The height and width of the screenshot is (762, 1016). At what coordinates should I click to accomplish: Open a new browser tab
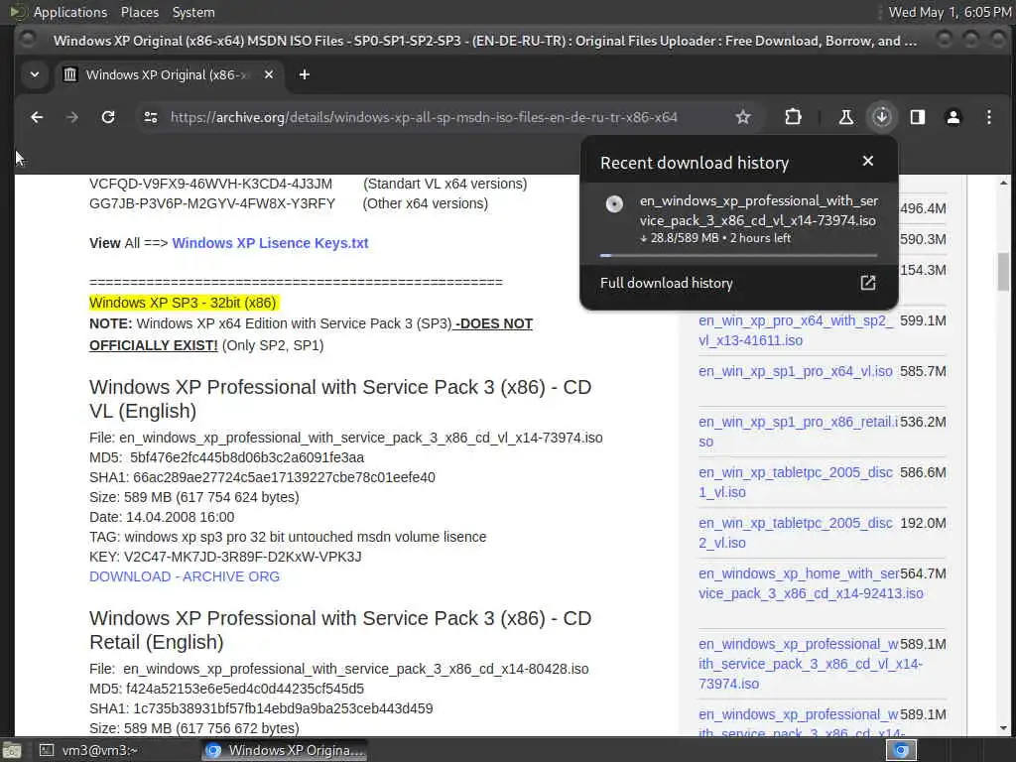coord(304,74)
